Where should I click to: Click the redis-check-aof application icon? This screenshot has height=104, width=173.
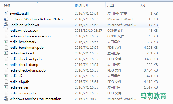pyautogui.click(x=6, y=53)
